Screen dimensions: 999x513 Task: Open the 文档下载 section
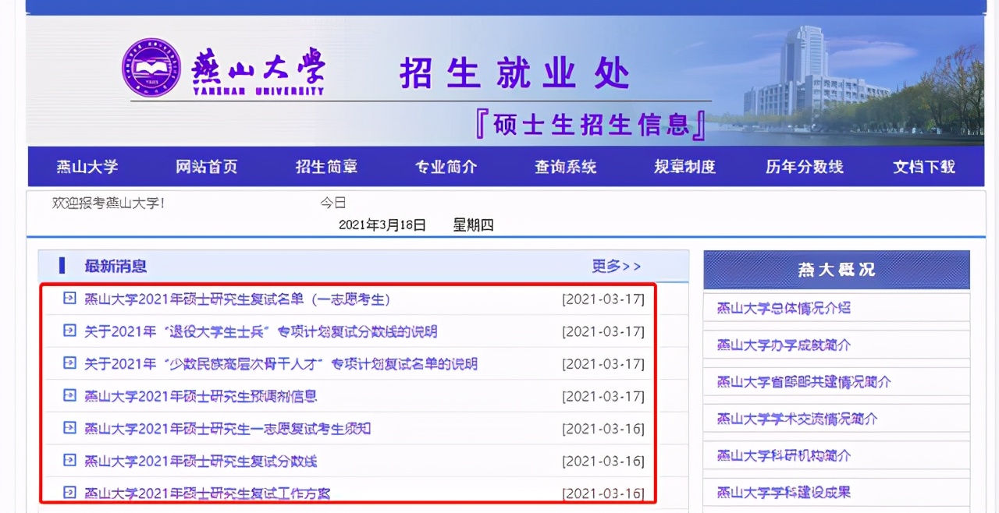(x=923, y=166)
